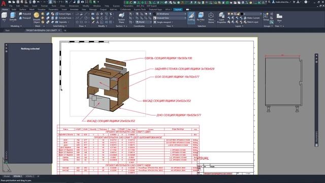325x183 pixels.
Task: Choose the Extrude Faces tool
Action: pyautogui.click(x=64, y=18)
